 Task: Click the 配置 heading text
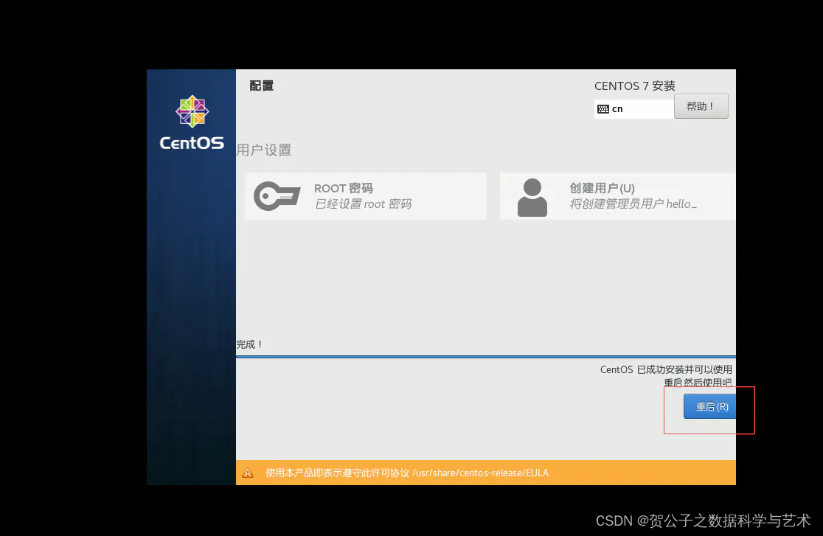pyautogui.click(x=261, y=86)
